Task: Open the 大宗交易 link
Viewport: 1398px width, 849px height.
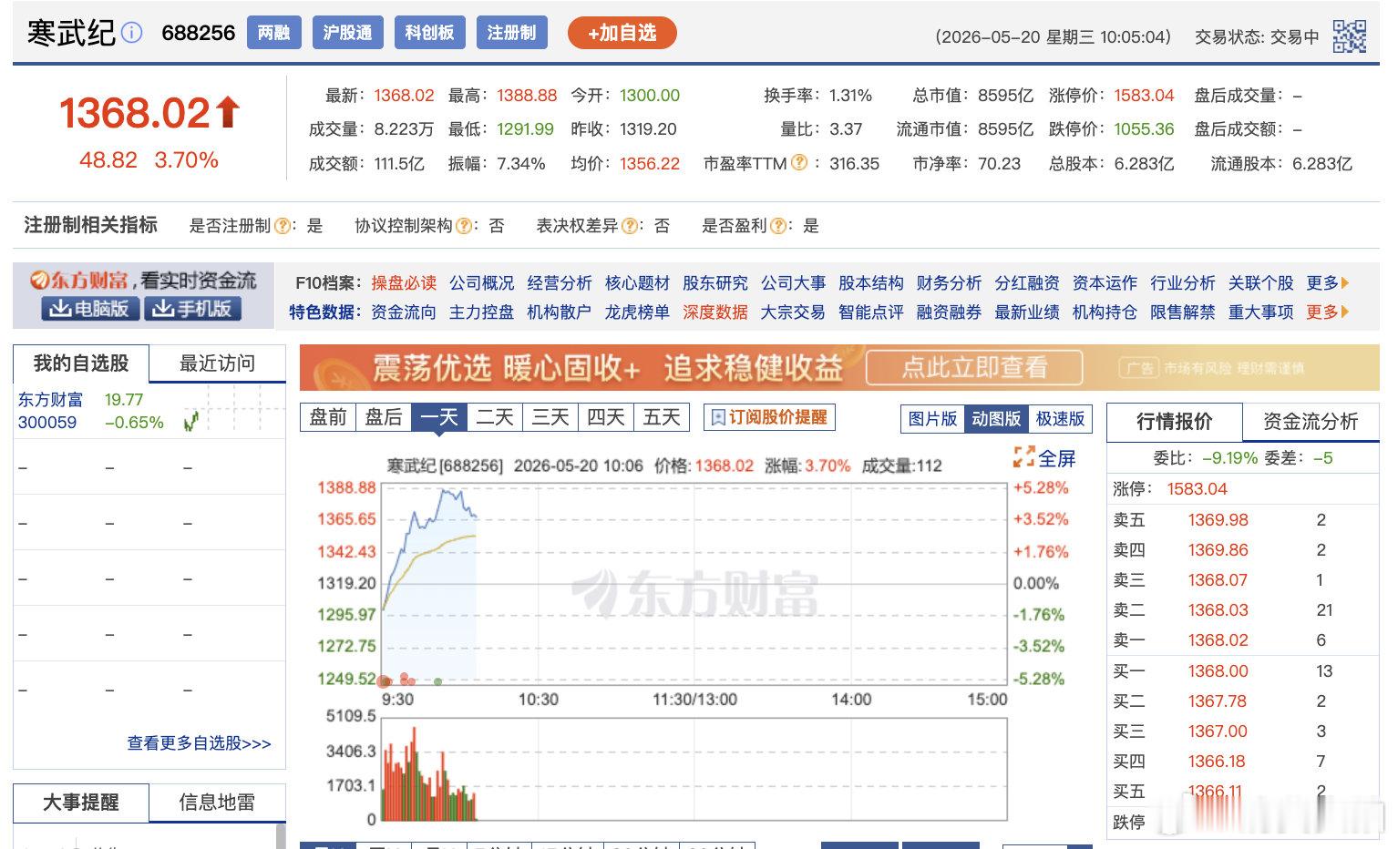Action: coord(793,312)
